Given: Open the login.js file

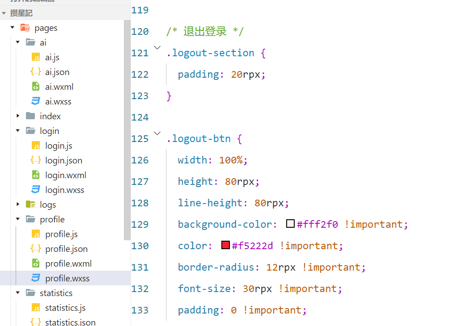Looking at the screenshot, I should pyautogui.click(x=59, y=146).
